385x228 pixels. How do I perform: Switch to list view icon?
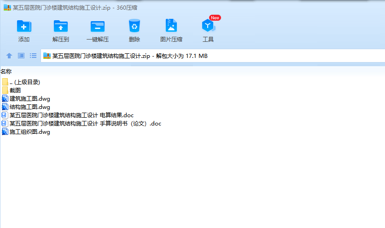[33, 56]
